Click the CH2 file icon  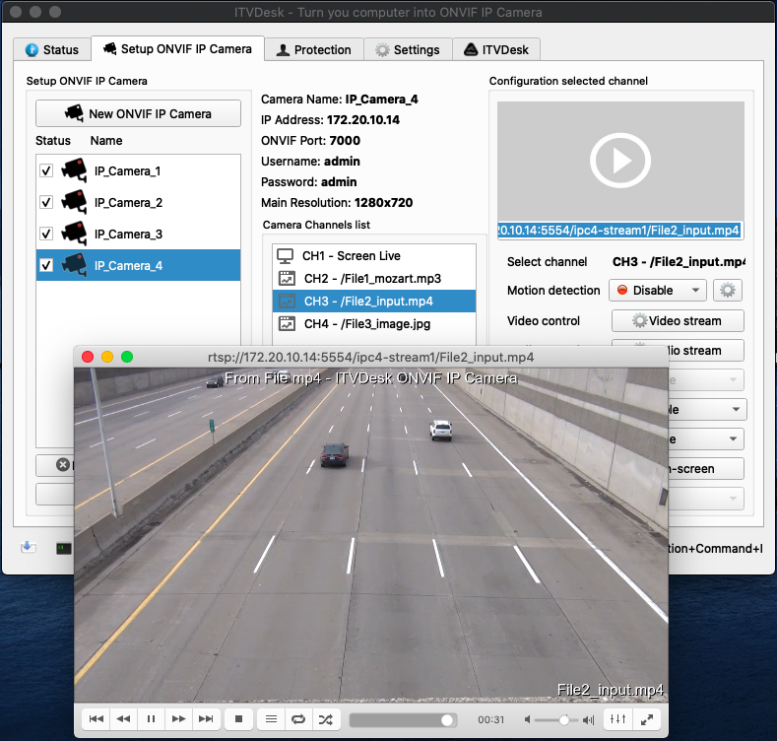tap(287, 278)
